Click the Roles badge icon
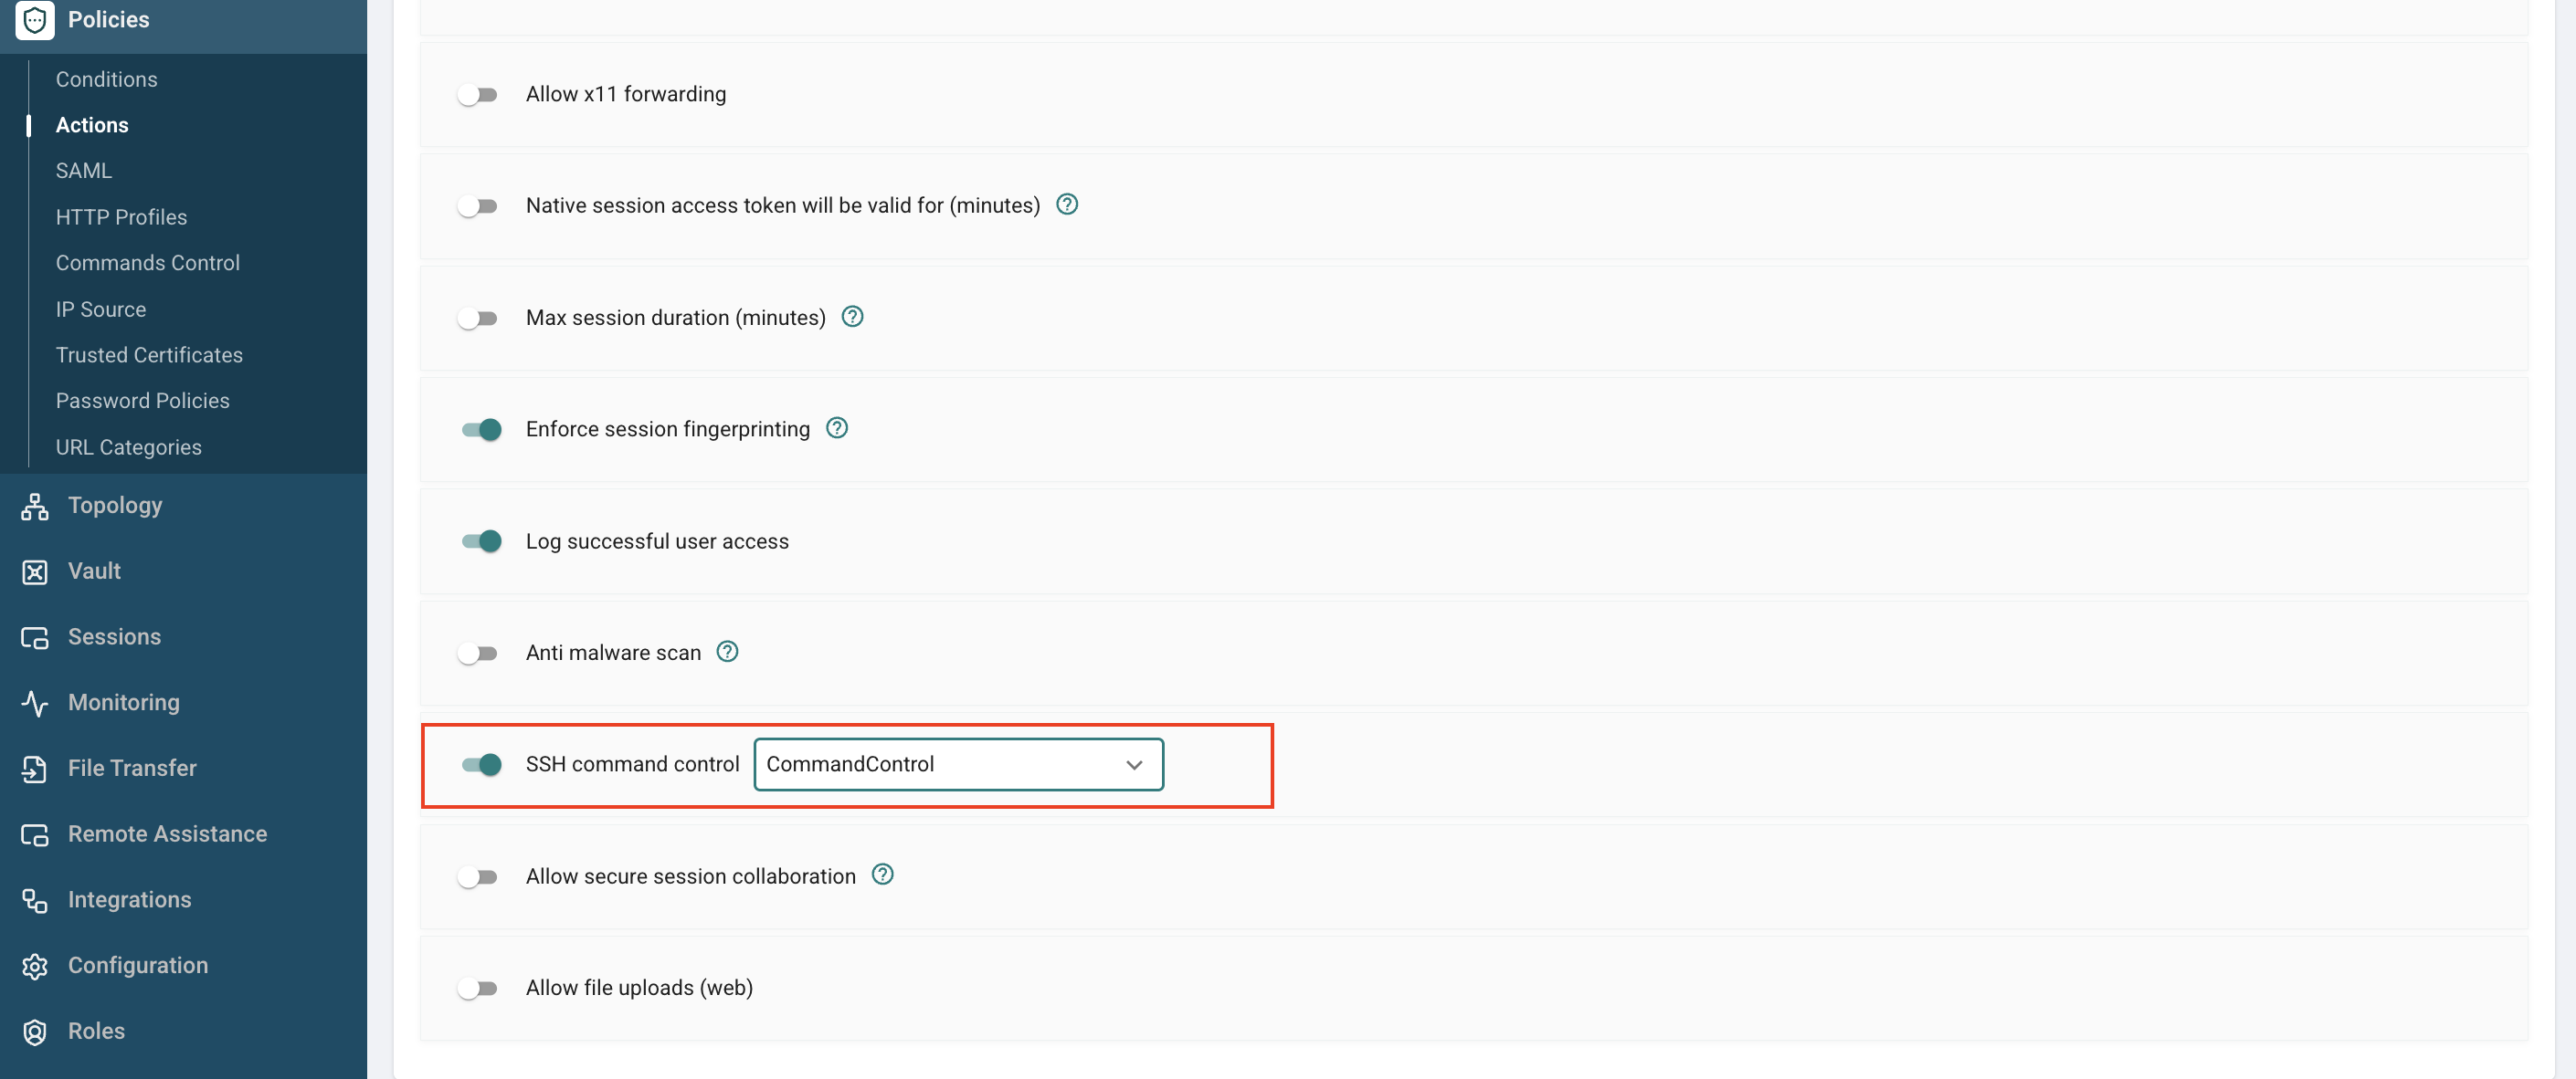2576x1079 pixels. 35,1032
